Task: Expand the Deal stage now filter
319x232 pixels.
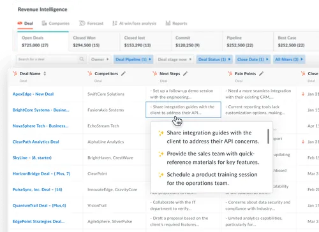Action: (175, 59)
